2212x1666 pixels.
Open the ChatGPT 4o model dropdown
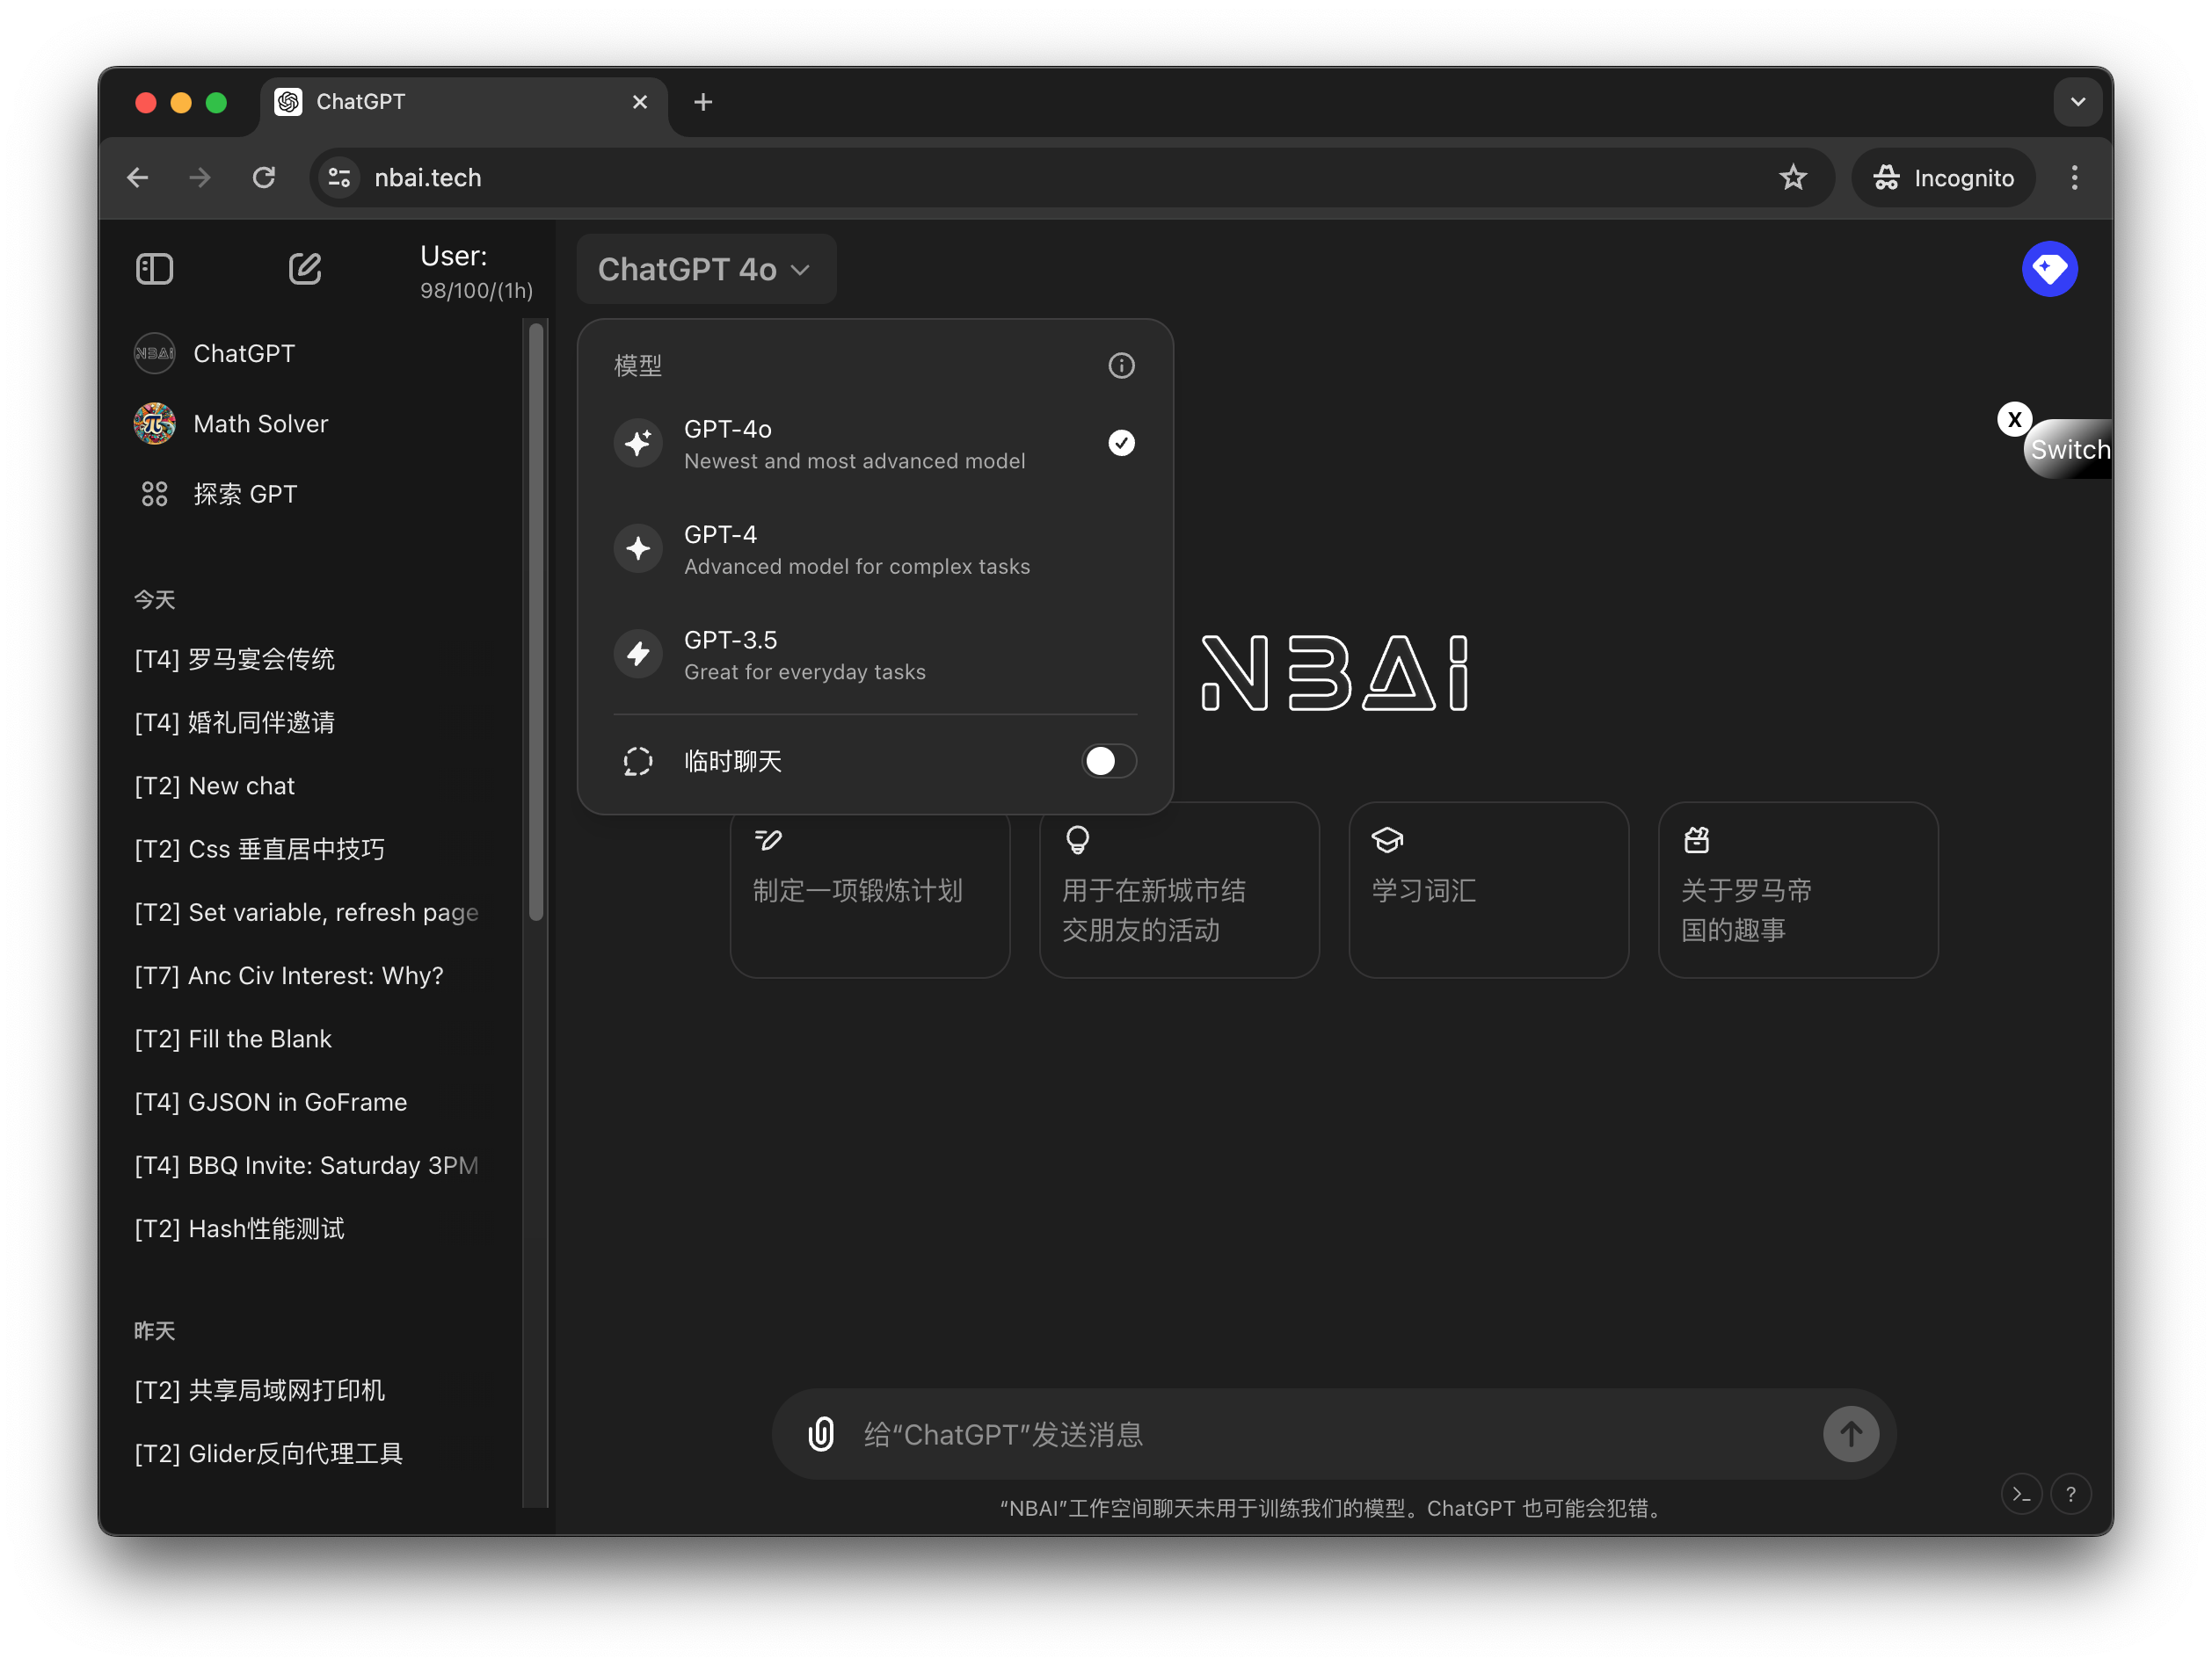(x=706, y=269)
